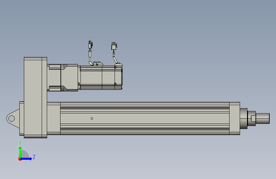Click the "Z" axis label
This screenshot has width=276, height=179.
pos(34,157)
